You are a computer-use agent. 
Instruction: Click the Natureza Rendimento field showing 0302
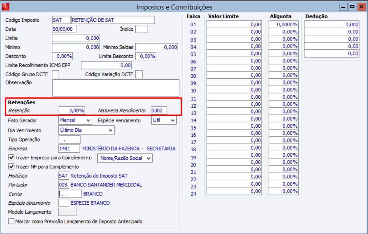click(x=159, y=110)
